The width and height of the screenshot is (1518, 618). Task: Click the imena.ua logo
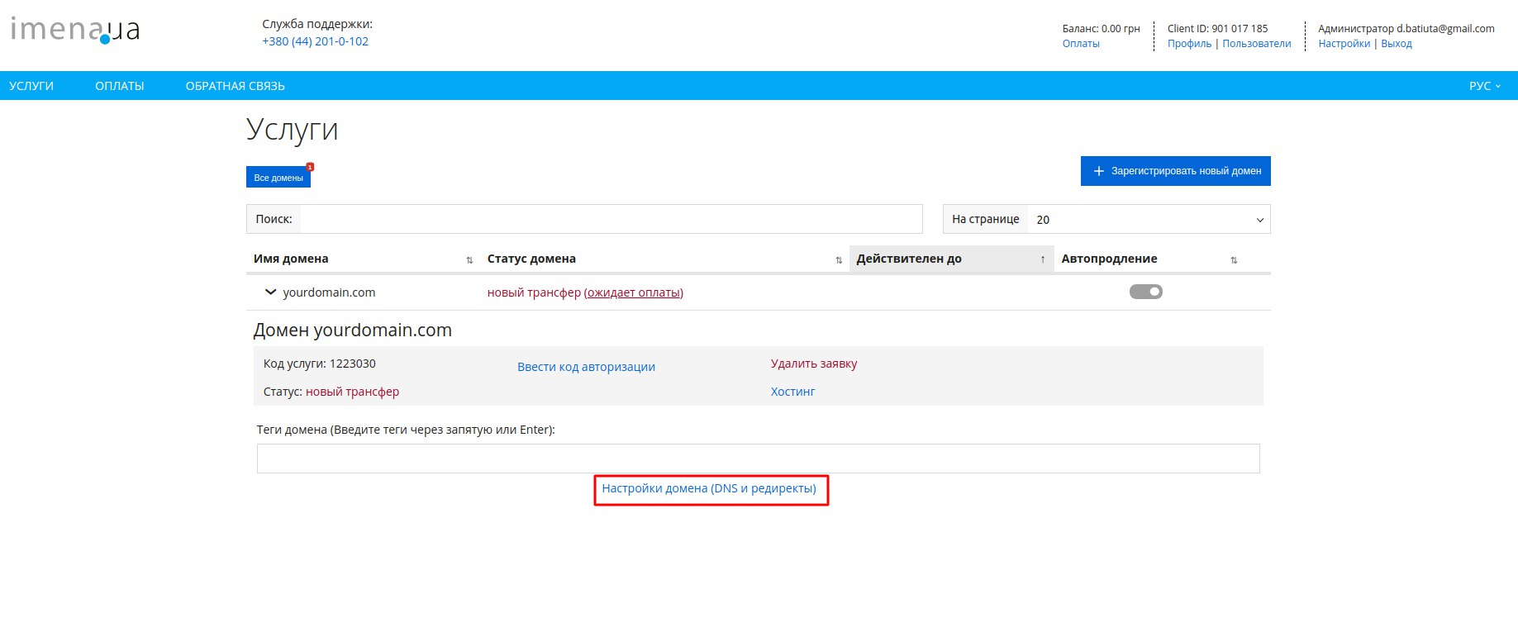pos(74,30)
